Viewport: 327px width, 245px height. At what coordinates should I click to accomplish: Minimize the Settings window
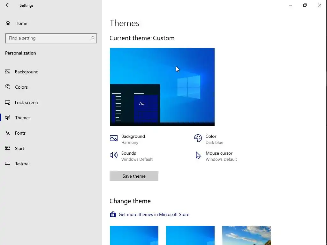click(x=290, y=5)
